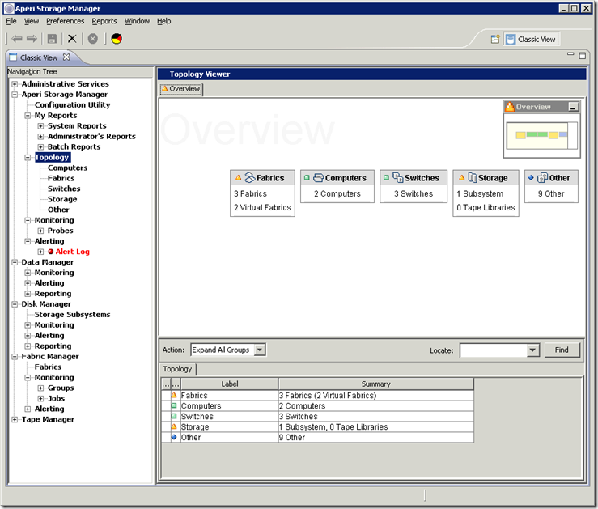Click the delete X toolbar icon

tap(72, 39)
